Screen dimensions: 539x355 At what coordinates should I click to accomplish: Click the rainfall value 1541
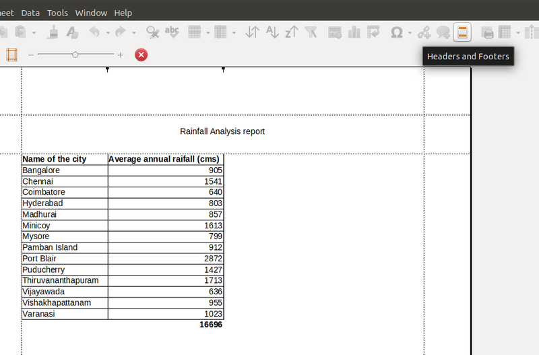pyautogui.click(x=213, y=181)
